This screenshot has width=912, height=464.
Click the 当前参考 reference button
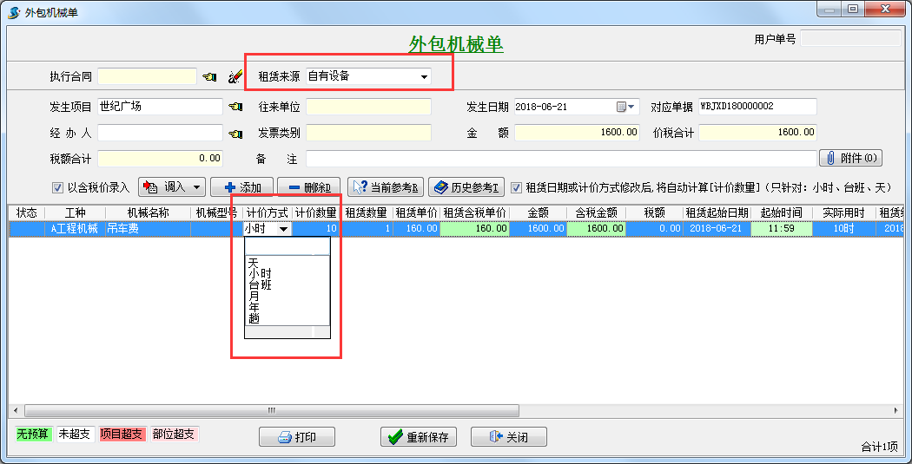coord(386,186)
